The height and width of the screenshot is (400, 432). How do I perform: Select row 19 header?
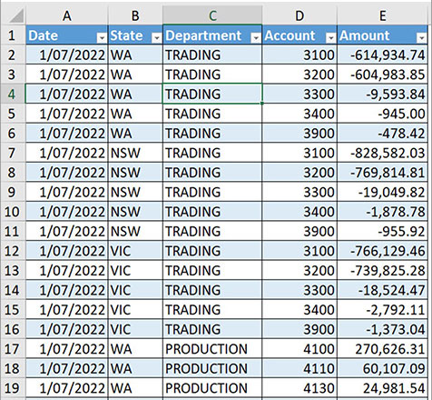click(x=13, y=388)
